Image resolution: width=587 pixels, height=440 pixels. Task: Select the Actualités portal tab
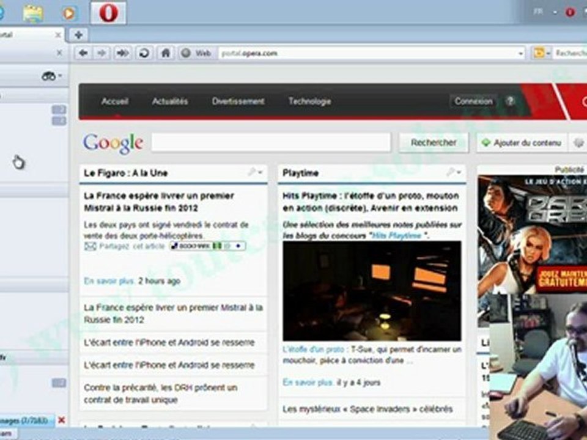(170, 101)
